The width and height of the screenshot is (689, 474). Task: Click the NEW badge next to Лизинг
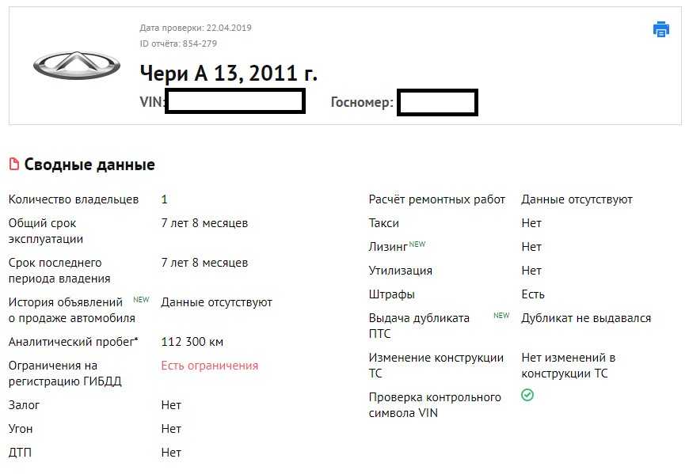417,245
